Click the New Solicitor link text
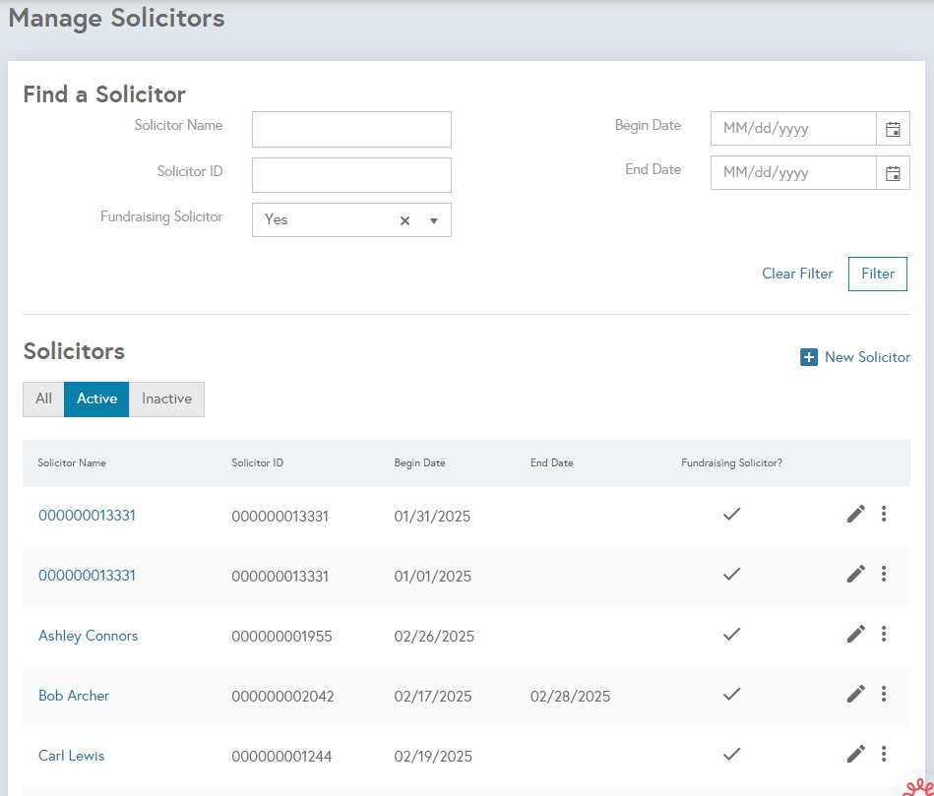The image size is (934, 796). (x=867, y=357)
